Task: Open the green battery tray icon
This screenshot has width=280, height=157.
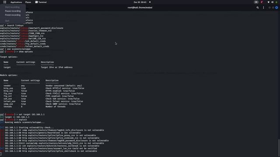Action: [x=276, y=2]
